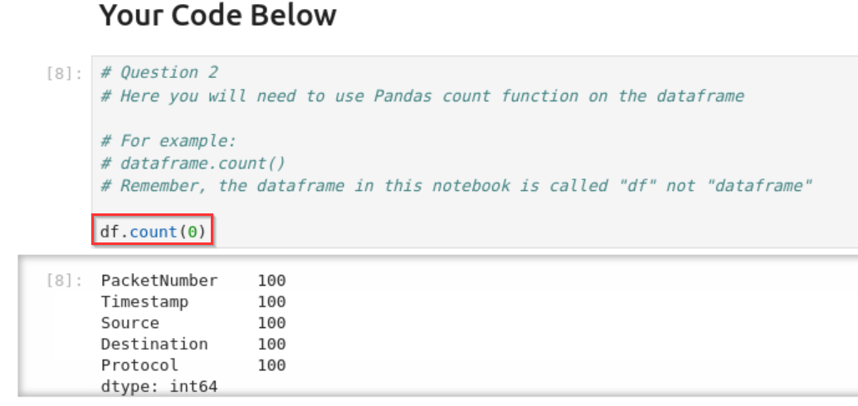Click "Protocol" label in the output

139,364
